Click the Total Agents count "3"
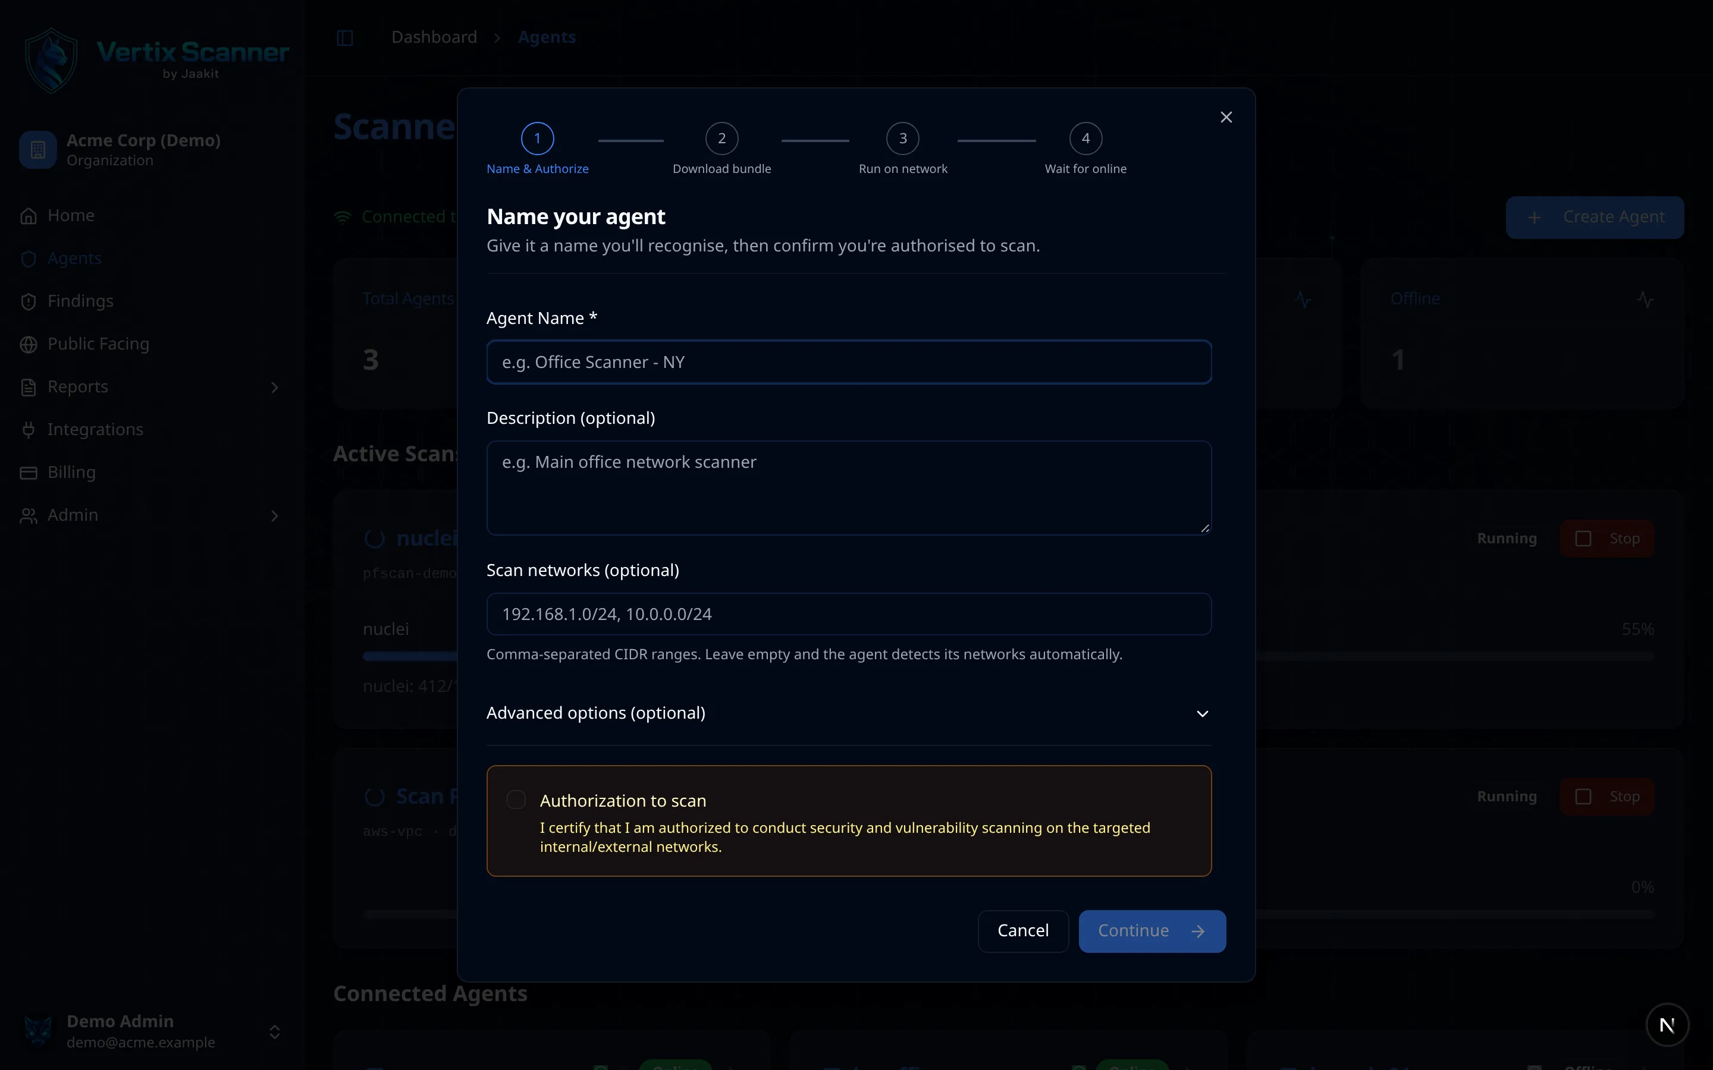Screen dimensions: 1713x1070 [371, 360]
